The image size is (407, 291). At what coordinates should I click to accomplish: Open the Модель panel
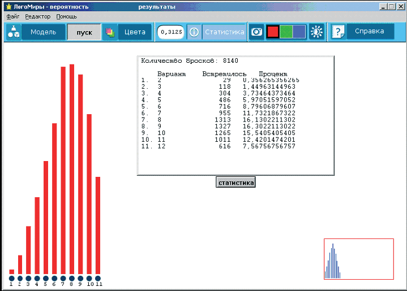(x=43, y=32)
